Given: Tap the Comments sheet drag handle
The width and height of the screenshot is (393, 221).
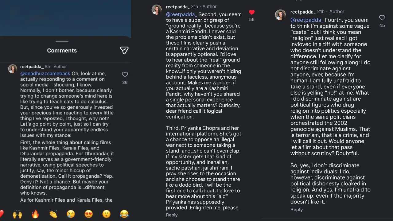Looking at the screenshot, I should (62, 42).
